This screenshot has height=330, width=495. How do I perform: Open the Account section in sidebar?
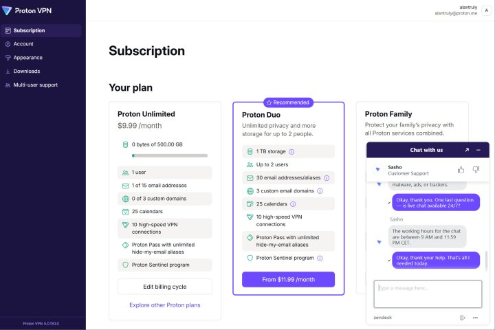pos(23,44)
